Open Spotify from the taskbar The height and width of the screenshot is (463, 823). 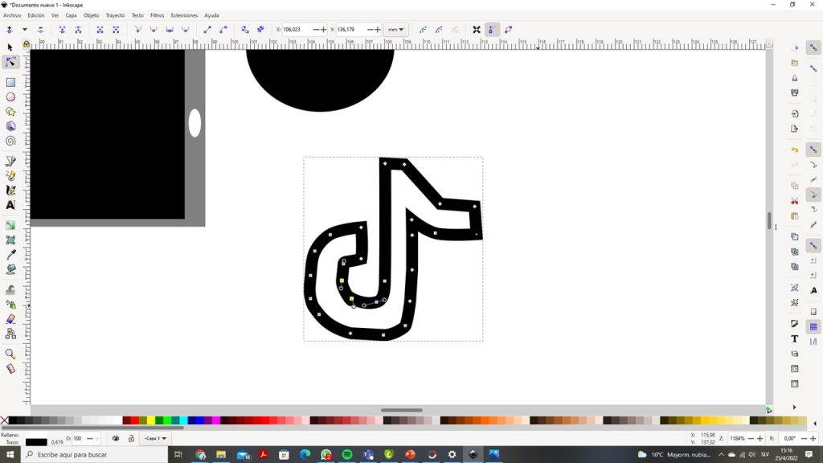347,455
